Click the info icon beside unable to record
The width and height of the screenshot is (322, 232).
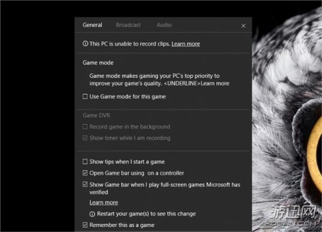point(85,43)
